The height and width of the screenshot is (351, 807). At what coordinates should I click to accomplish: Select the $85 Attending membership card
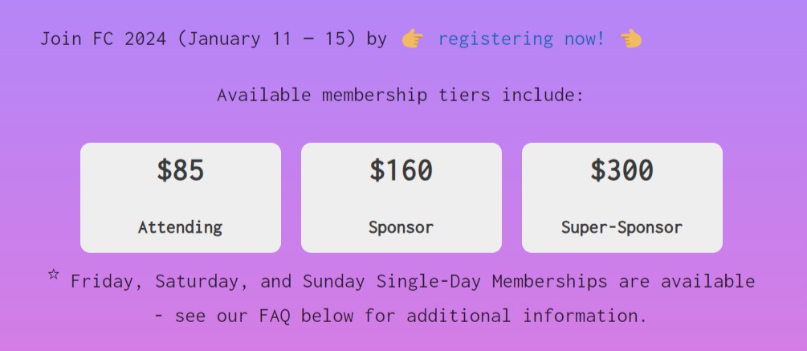coord(181,198)
